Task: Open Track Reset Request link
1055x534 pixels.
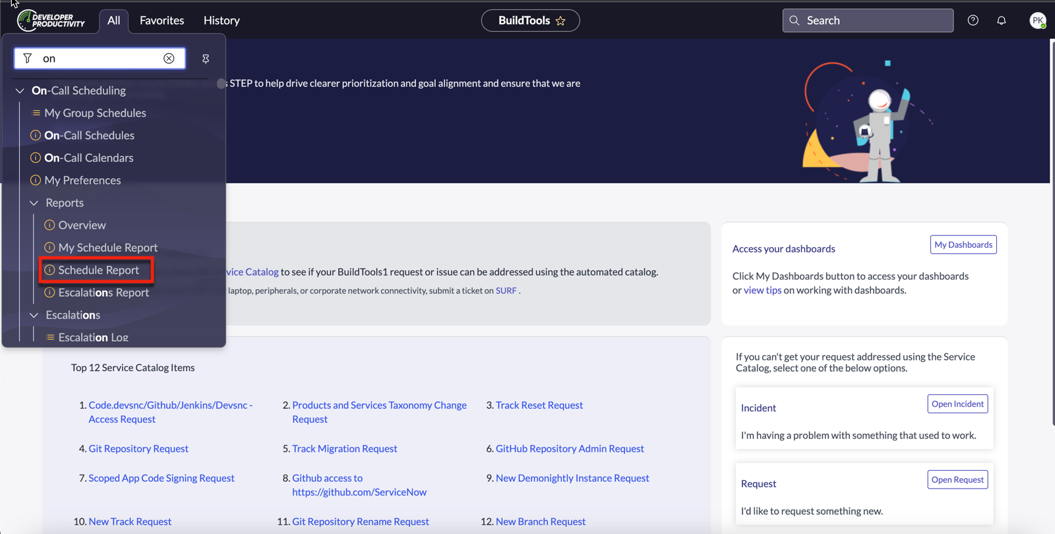Action: (x=539, y=405)
